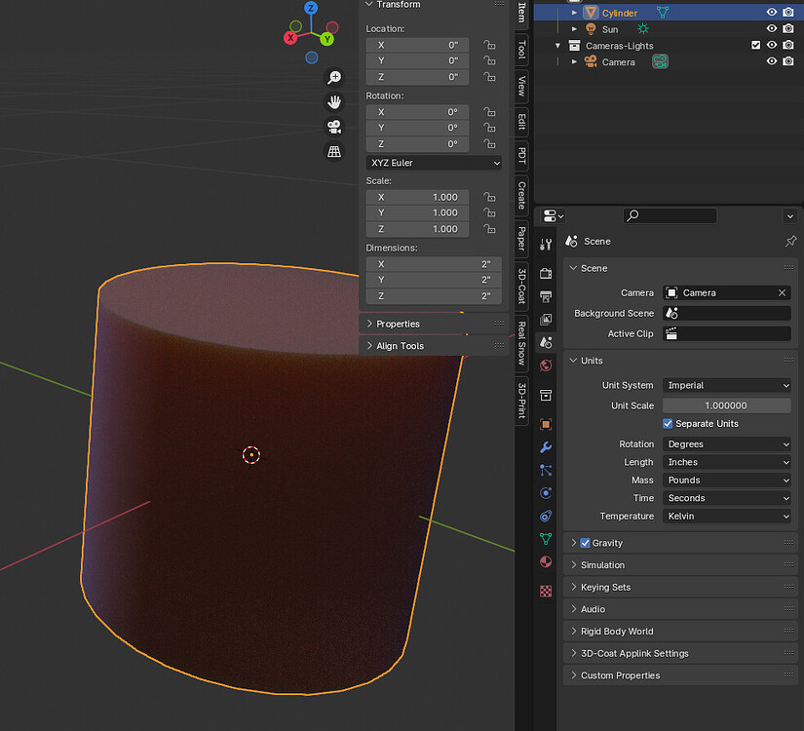The height and width of the screenshot is (731, 804).
Task: Click the Dimensions Z value field
Action: tap(434, 296)
